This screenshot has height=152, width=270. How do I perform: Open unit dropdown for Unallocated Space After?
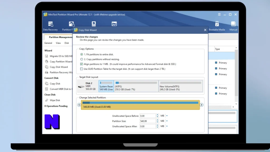pos(167,126)
